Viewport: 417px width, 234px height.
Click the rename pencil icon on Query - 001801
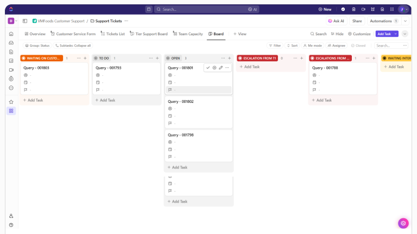(221, 68)
